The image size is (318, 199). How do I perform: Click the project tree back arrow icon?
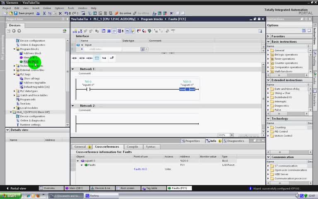[14, 31]
